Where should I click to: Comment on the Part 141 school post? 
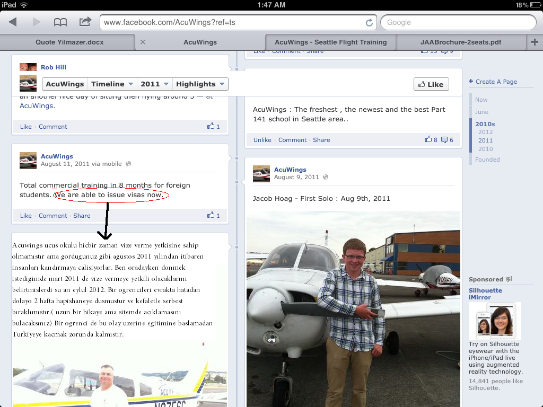point(293,140)
